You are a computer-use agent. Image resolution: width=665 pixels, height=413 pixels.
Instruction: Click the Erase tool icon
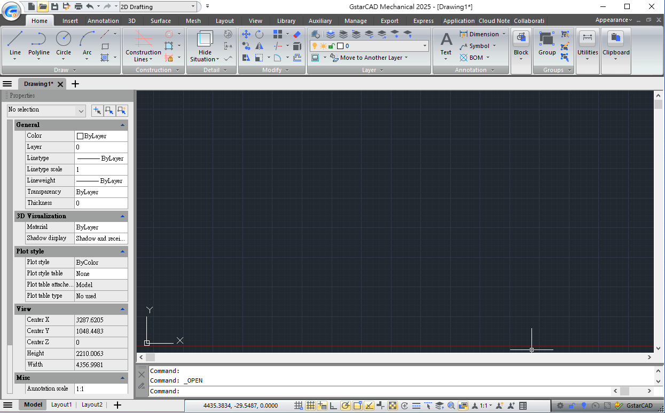[x=297, y=34]
